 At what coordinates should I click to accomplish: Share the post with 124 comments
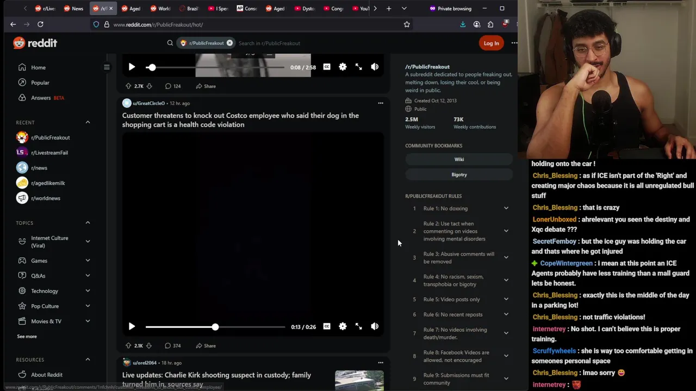[x=206, y=86]
